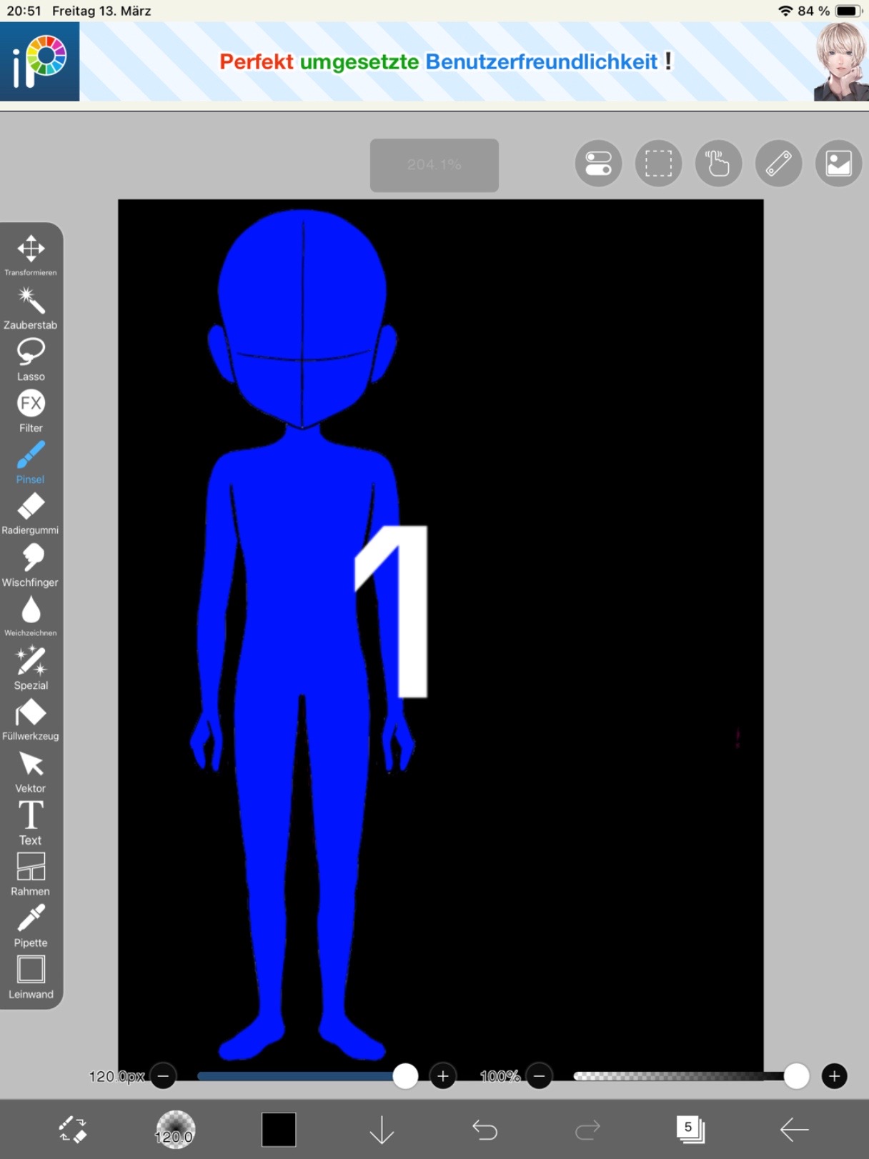Pick the Radiergummi eraser tool
The width and height of the screenshot is (869, 1159).
31,514
